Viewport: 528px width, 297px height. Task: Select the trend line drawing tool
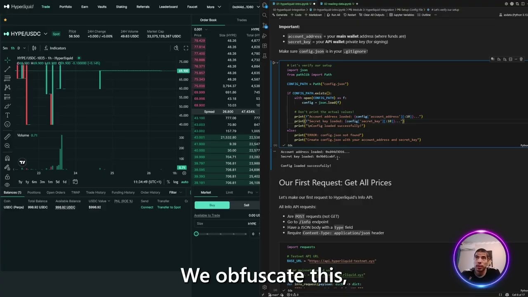pyautogui.click(x=7, y=69)
